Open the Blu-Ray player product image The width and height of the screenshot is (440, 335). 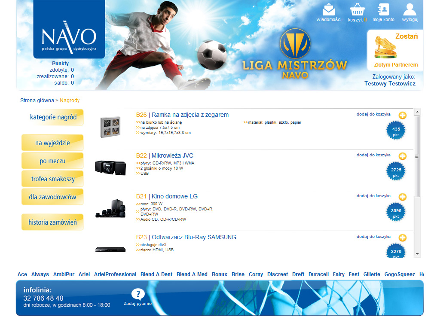pos(110,250)
